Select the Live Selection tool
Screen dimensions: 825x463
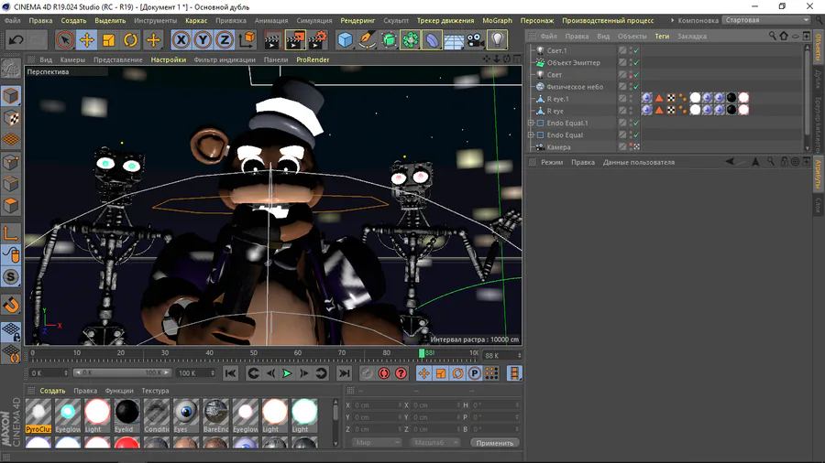pyautogui.click(x=65, y=40)
